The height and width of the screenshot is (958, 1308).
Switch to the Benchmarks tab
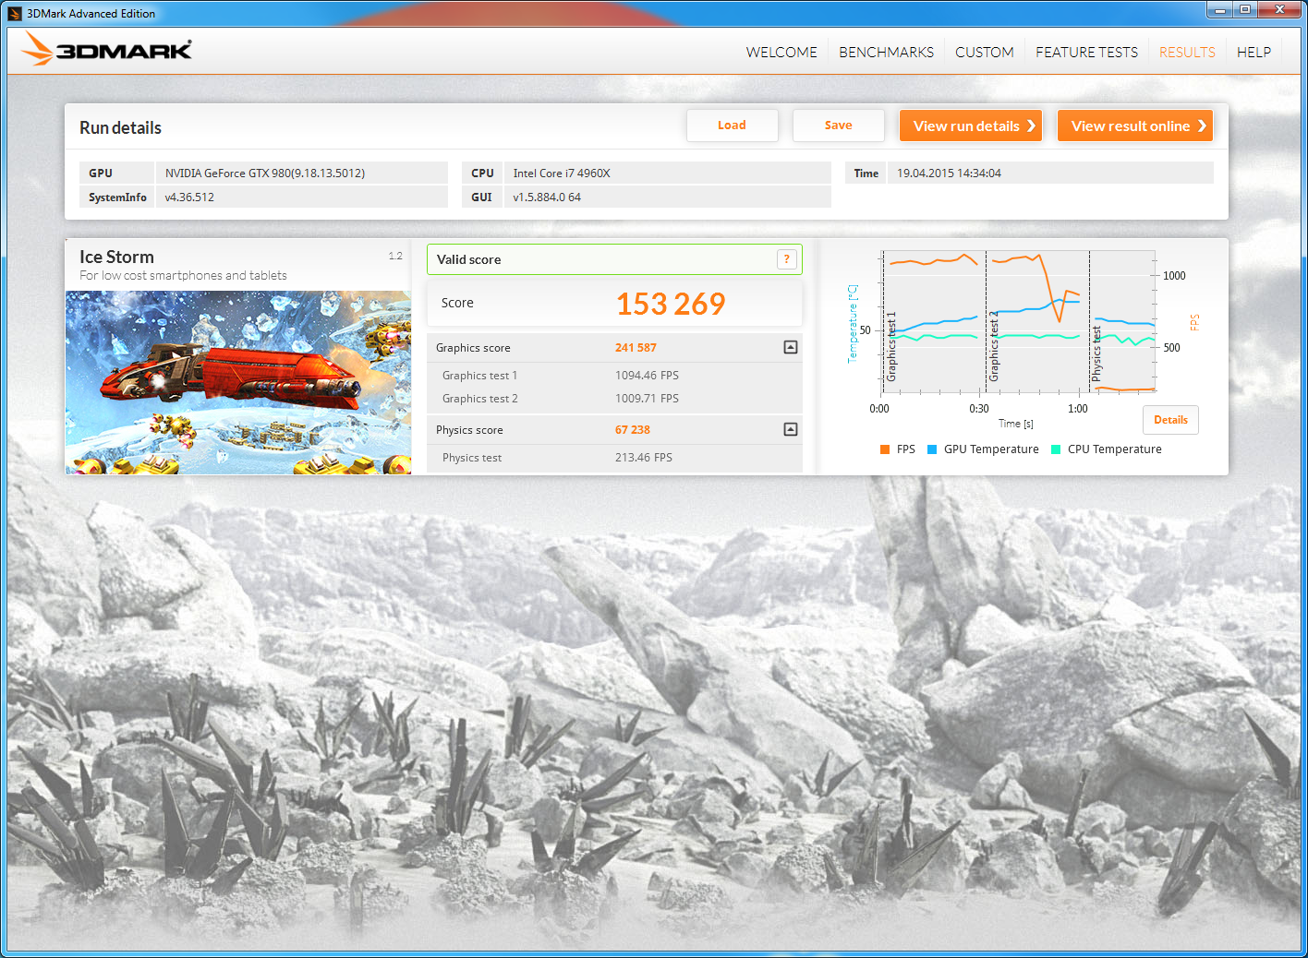click(886, 53)
